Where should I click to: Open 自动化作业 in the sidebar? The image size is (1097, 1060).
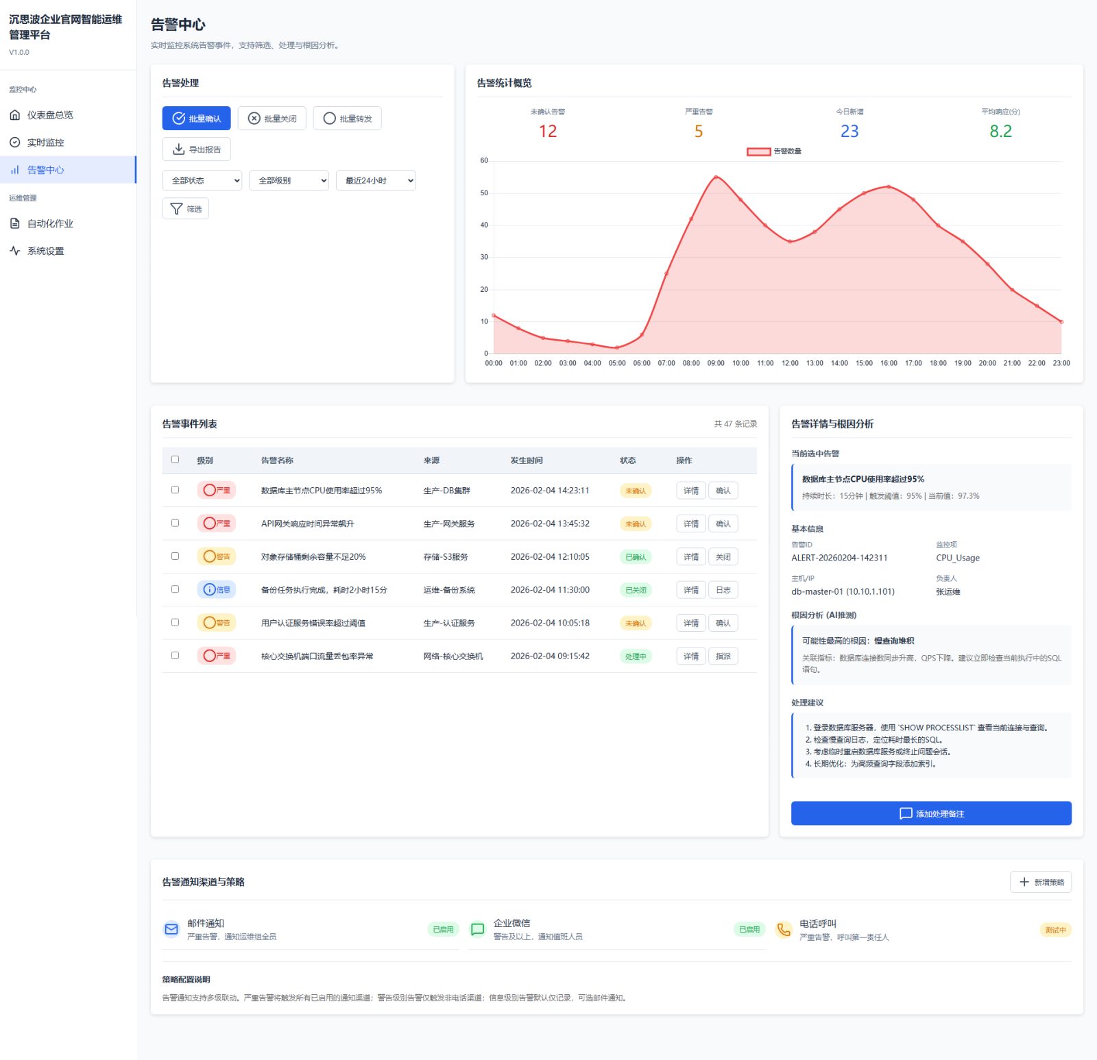tap(50, 223)
